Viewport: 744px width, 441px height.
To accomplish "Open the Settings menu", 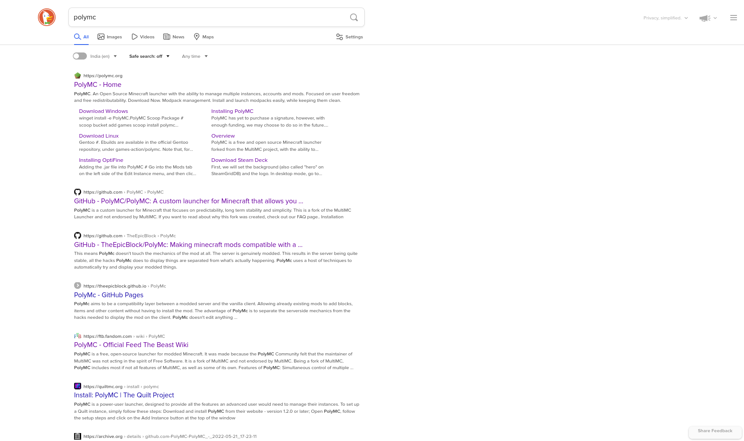I will 350,37.
